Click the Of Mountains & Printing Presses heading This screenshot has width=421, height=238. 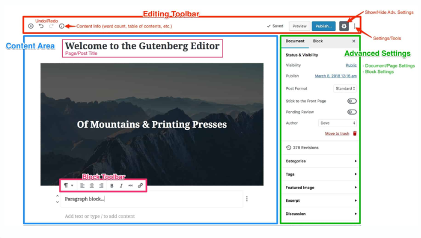pyautogui.click(x=152, y=124)
